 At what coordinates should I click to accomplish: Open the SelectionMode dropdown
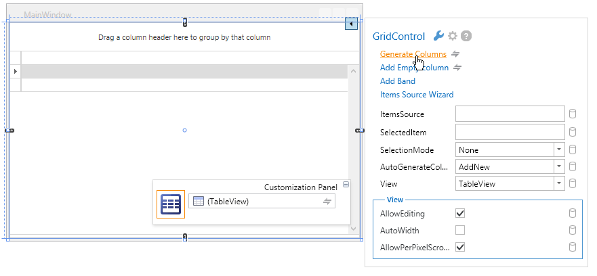tap(559, 149)
